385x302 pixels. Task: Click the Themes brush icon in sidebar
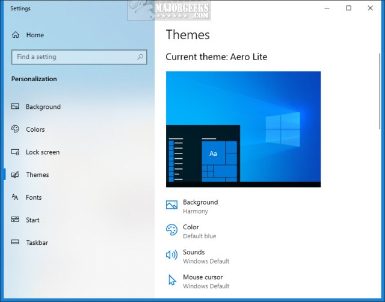coord(15,174)
